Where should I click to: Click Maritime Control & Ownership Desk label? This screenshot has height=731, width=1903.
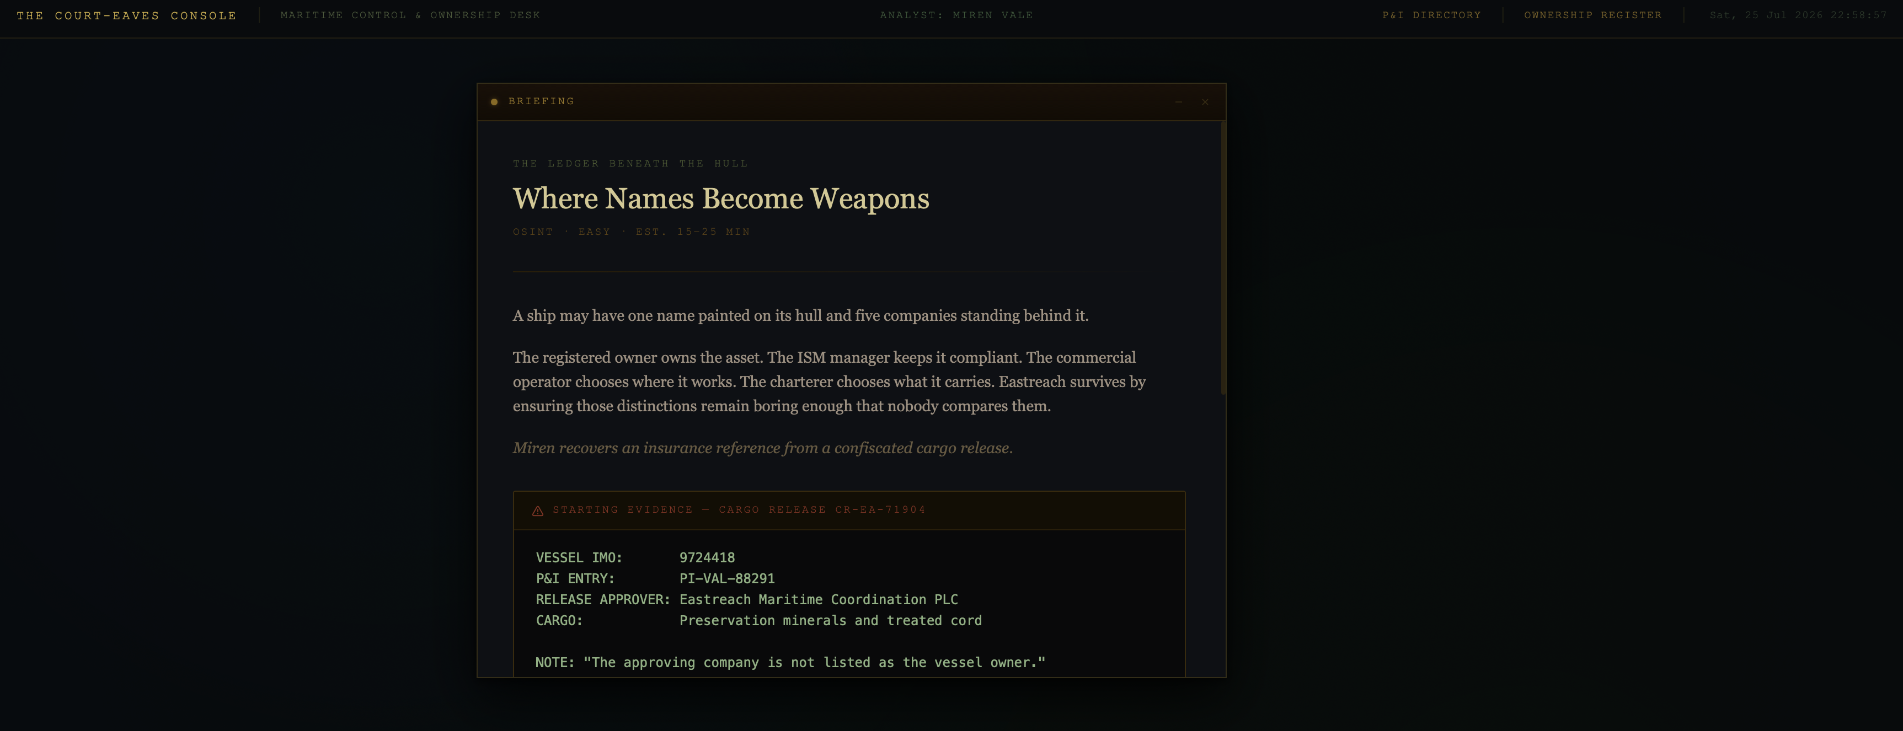click(410, 15)
